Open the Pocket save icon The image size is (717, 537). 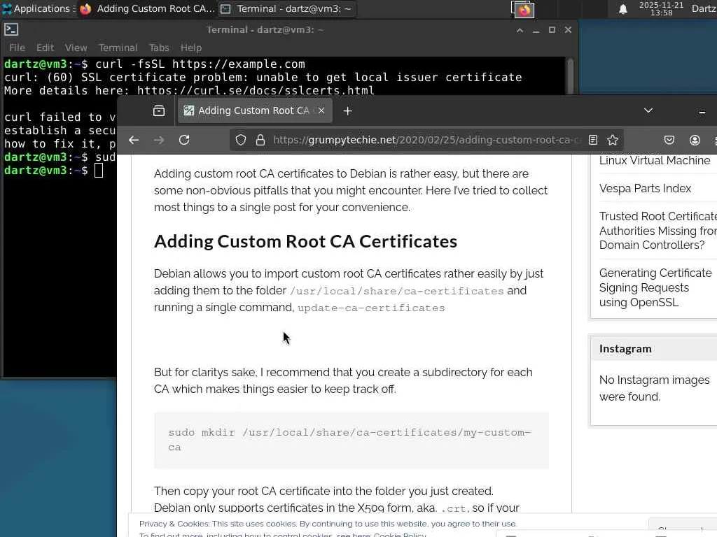coord(669,140)
